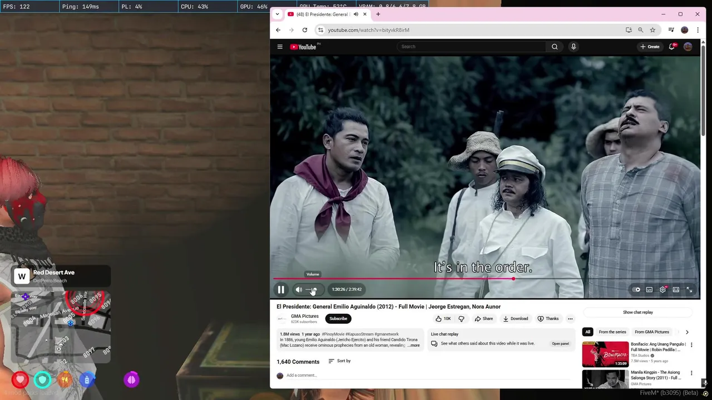Select the All filter chip
The width and height of the screenshot is (712, 400).
coord(587,332)
